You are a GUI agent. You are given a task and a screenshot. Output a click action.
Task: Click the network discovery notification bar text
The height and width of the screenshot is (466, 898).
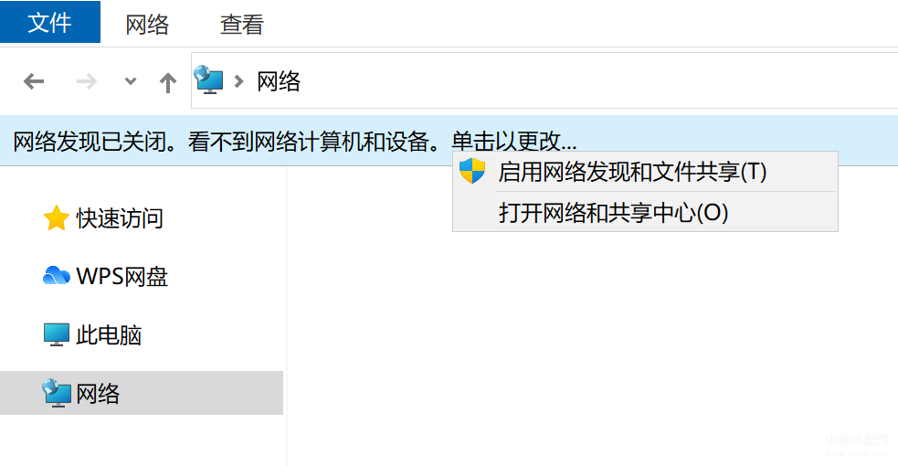point(294,142)
